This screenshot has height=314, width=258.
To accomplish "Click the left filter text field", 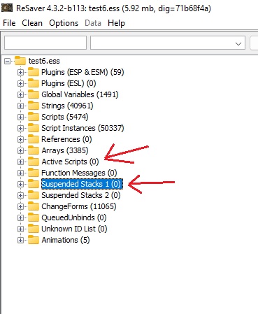I will pos(45,43).
